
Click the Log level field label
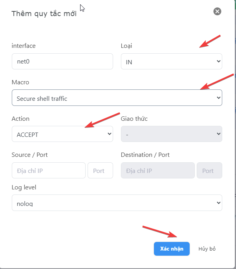click(x=24, y=187)
